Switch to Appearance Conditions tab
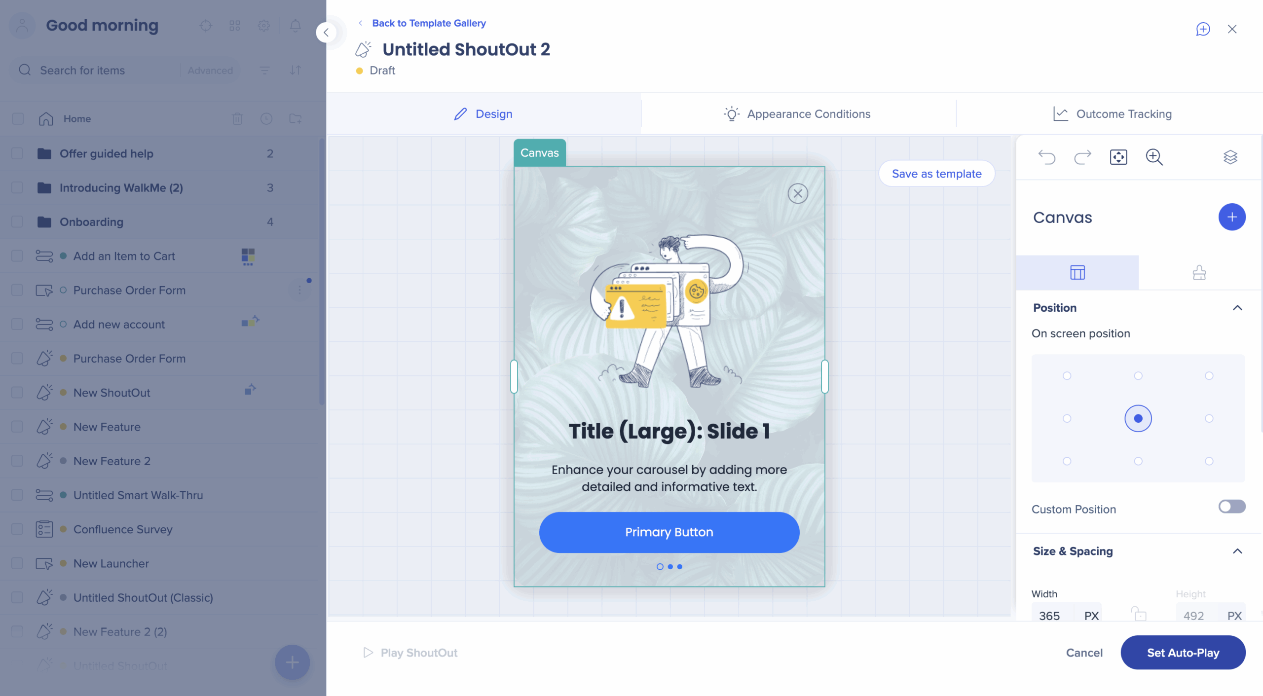The image size is (1263, 696). point(797,114)
